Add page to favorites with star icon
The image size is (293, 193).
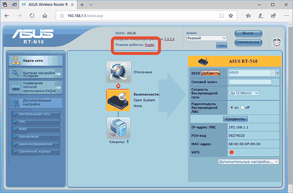tap(231, 15)
